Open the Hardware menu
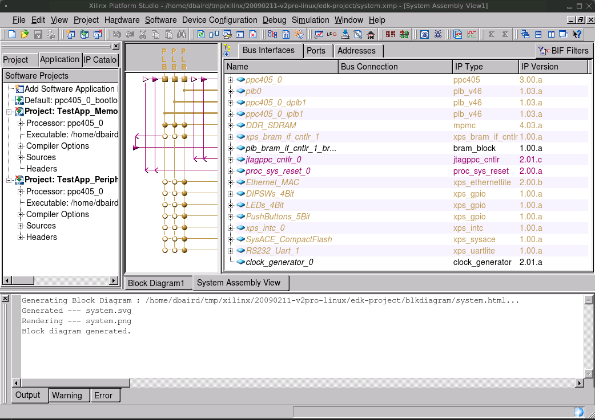This screenshot has height=420, width=595. click(x=122, y=20)
